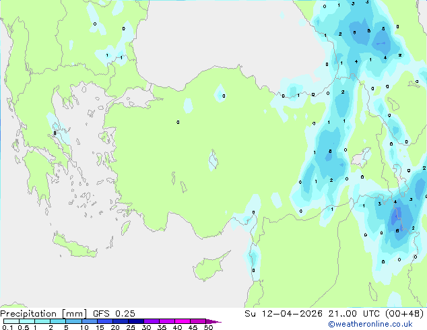Click the legend arrow tip above 50 mm
This screenshot has height=330, width=427.
[213, 321]
